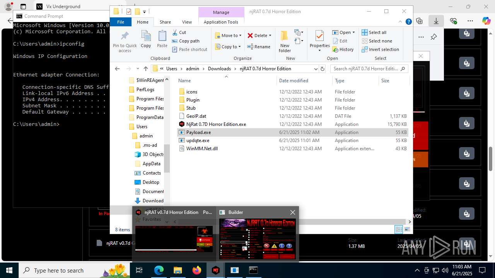Open the Copy to dropdown
Viewport: 495px width, 278px height.
[x=228, y=47]
